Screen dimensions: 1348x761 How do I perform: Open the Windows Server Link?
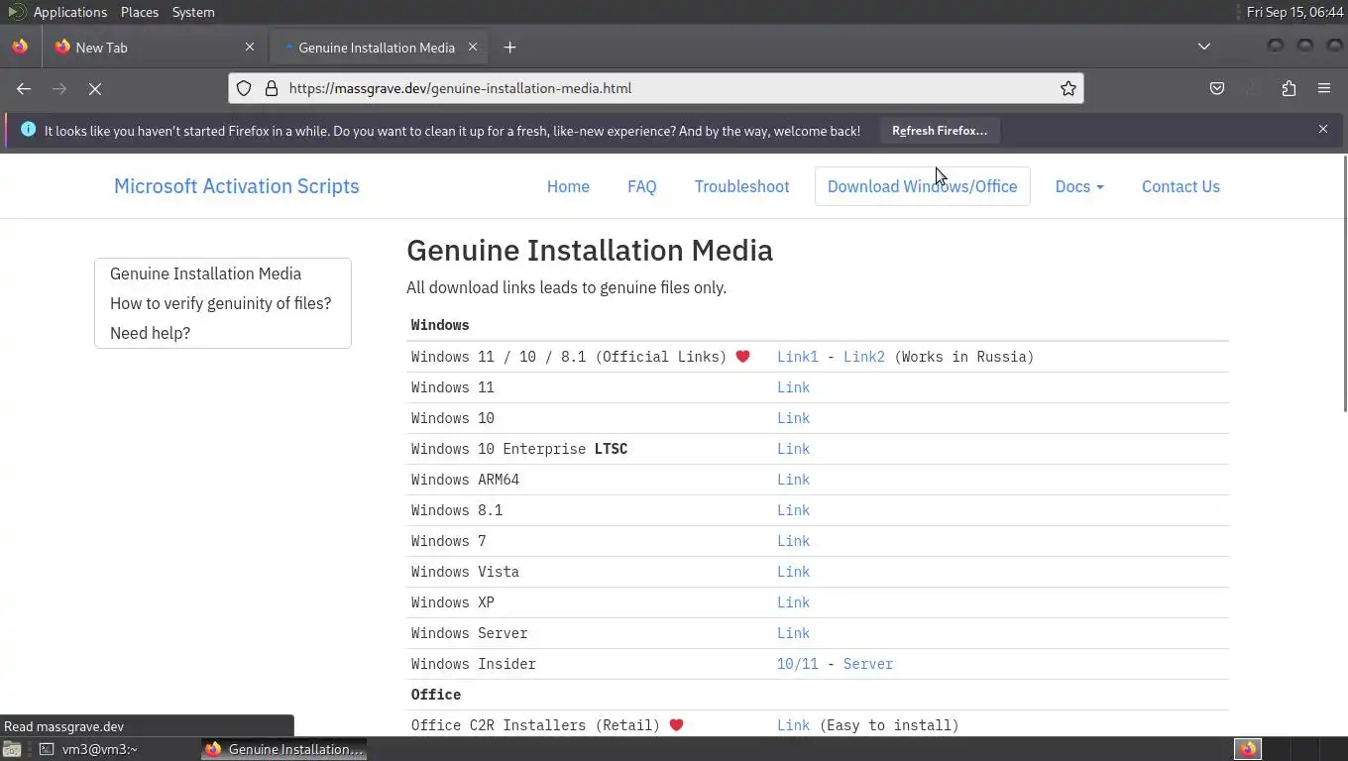coord(793,633)
